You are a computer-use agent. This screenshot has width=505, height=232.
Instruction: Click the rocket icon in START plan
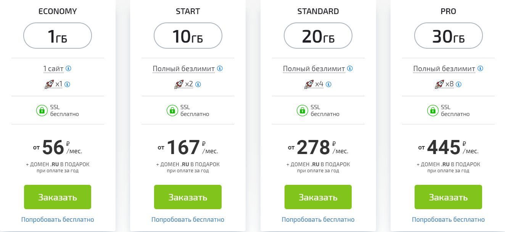(x=179, y=84)
